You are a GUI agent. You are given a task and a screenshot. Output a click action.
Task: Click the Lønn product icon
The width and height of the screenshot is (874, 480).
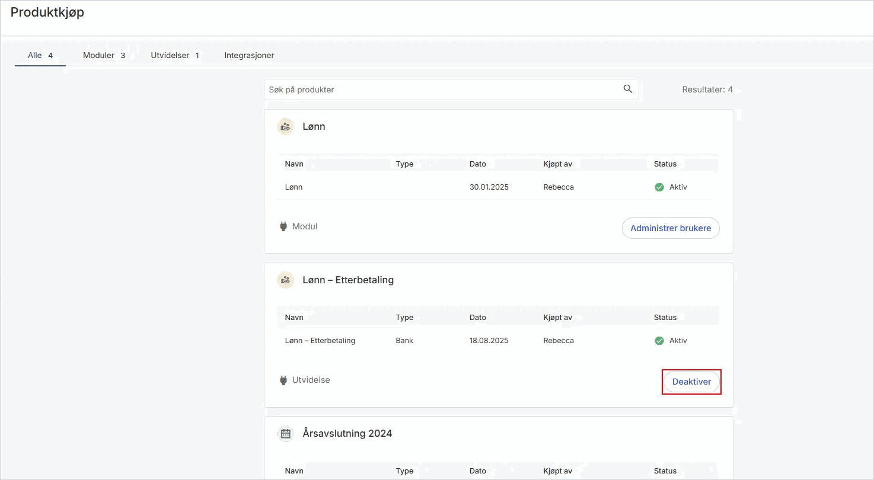click(x=286, y=126)
